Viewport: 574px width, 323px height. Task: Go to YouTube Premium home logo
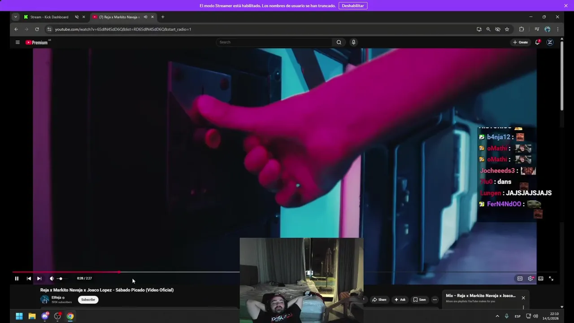point(37,42)
